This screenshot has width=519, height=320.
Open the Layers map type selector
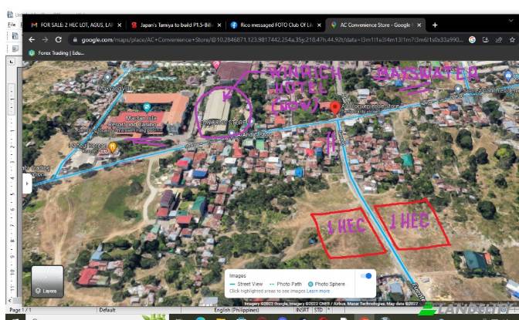(48, 282)
